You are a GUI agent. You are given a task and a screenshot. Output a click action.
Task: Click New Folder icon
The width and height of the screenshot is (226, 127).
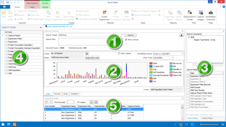tap(10, 13)
